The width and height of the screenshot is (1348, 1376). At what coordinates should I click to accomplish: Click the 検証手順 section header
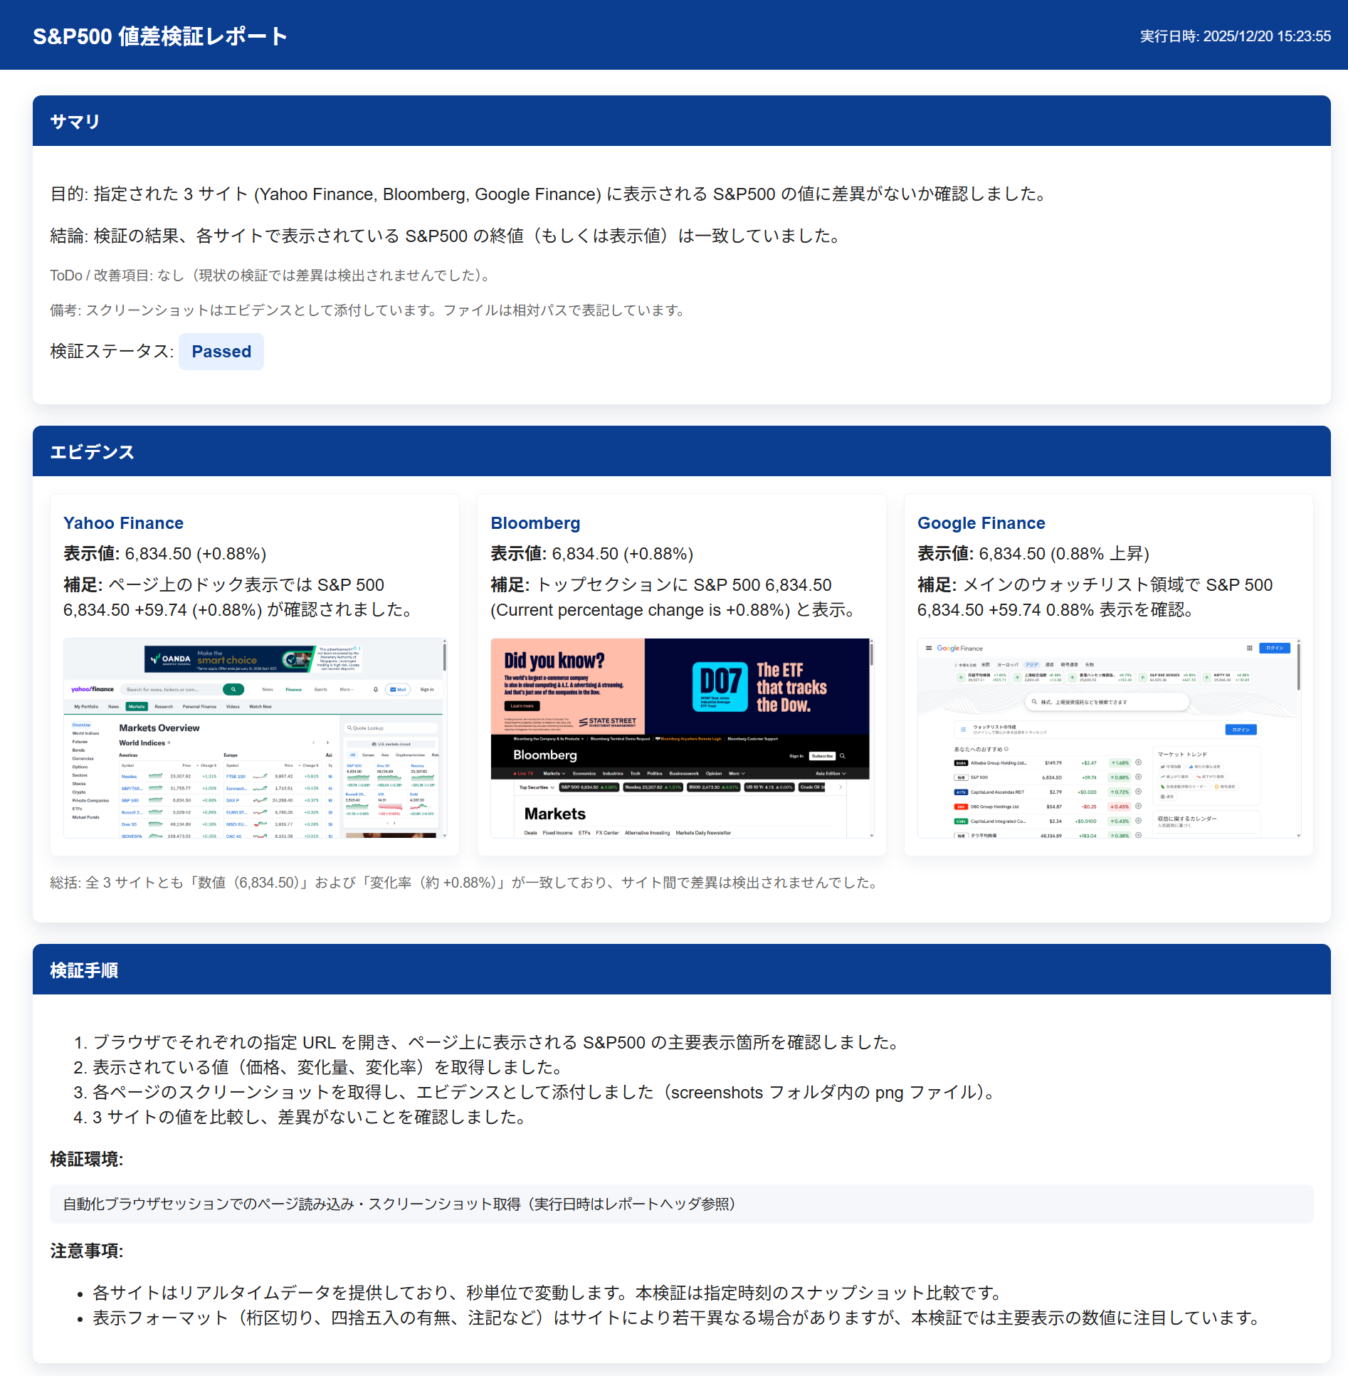682,970
